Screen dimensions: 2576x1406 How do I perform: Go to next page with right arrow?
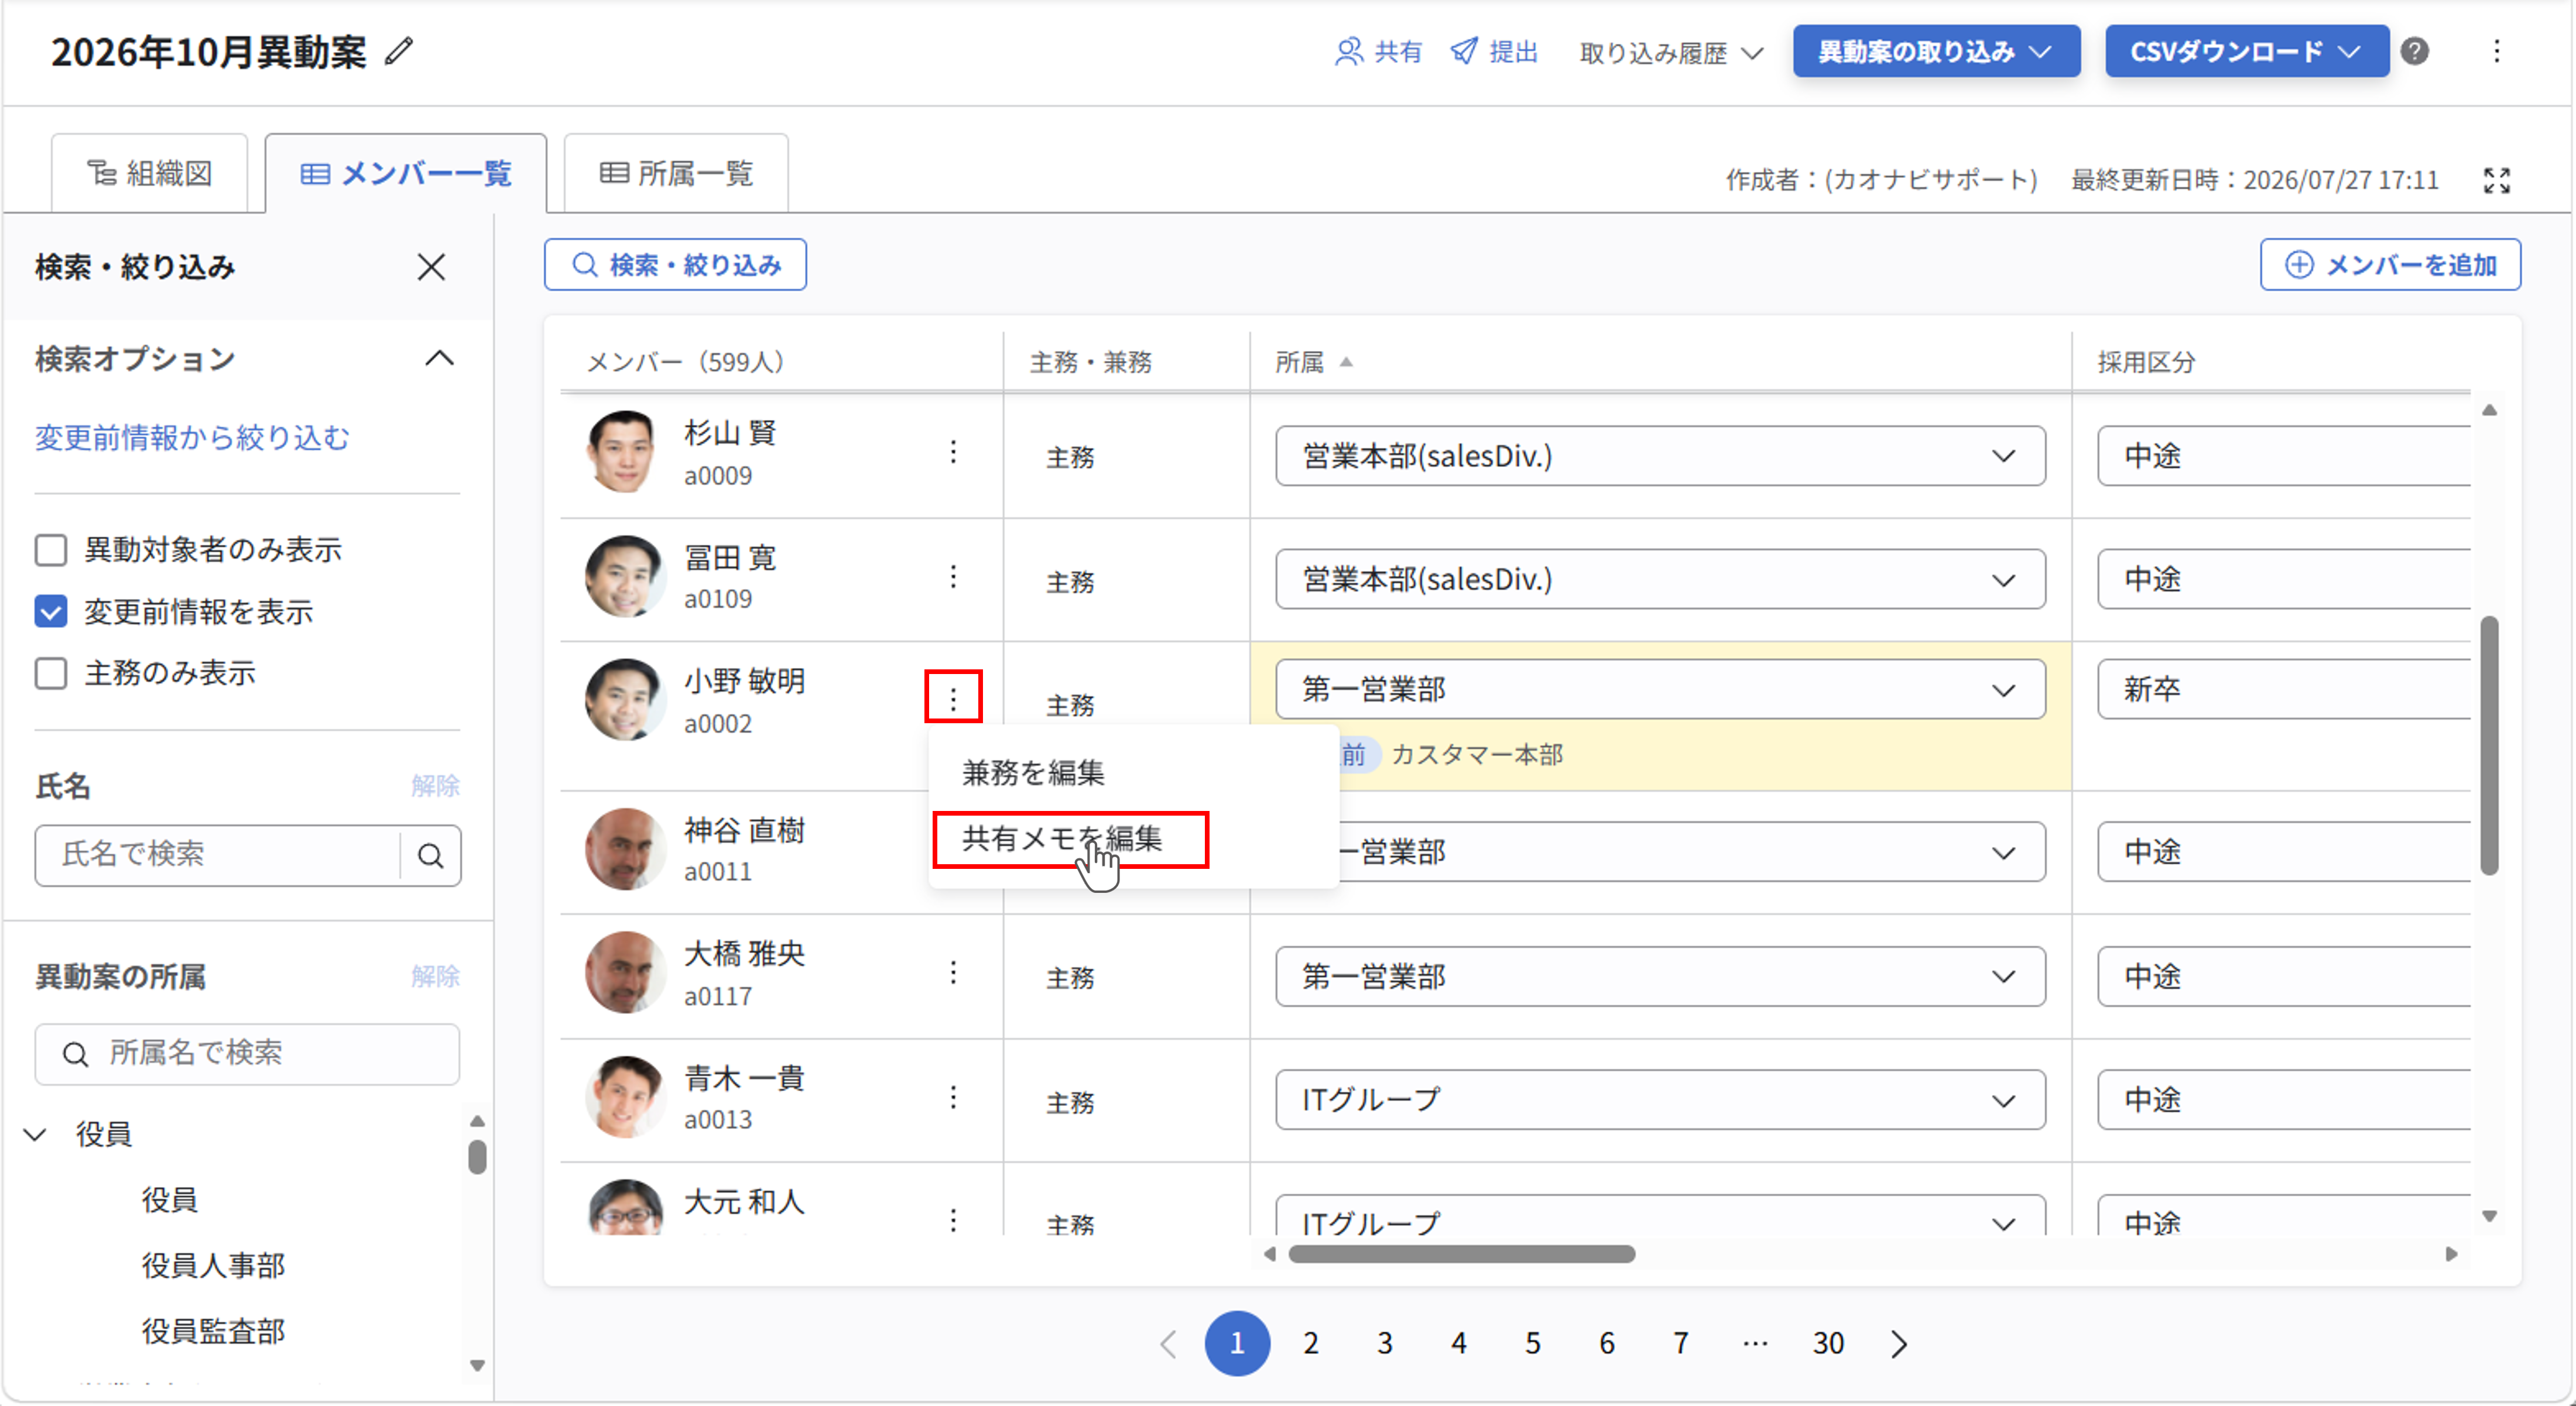[x=1899, y=1344]
